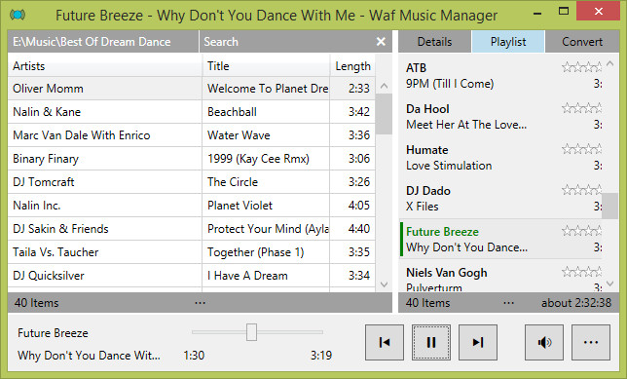Screen dimensions: 627x379
Task: Click the playback position slider thumb
Action: point(251,332)
